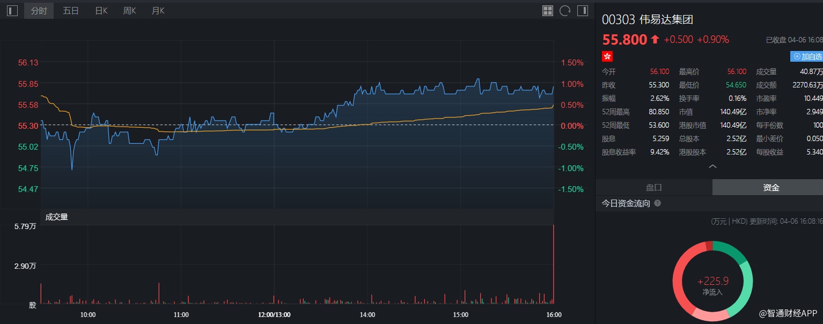
Task: Open the 周K weekly chart tab
Action: coord(129,11)
